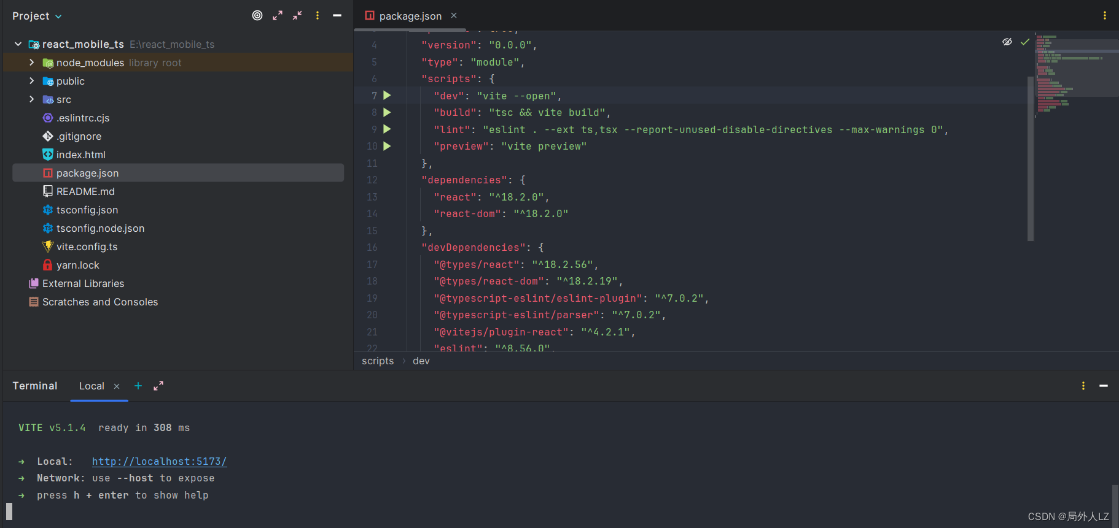Select .gitignore file
The image size is (1119, 528).
[x=79, y=136]
